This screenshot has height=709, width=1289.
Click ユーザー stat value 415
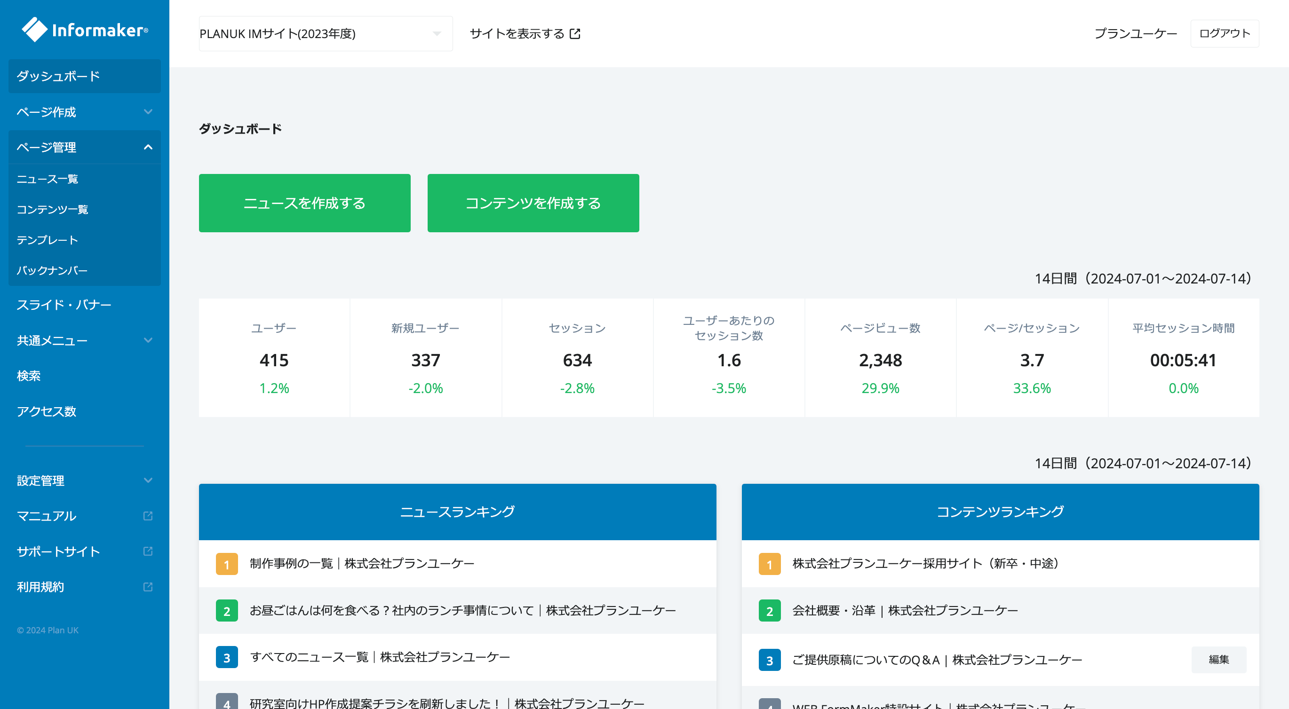(274, 360)
